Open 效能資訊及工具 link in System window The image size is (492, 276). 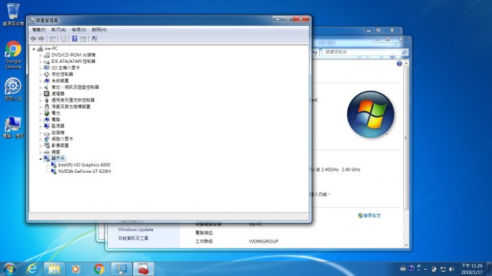tap(133, 238)
